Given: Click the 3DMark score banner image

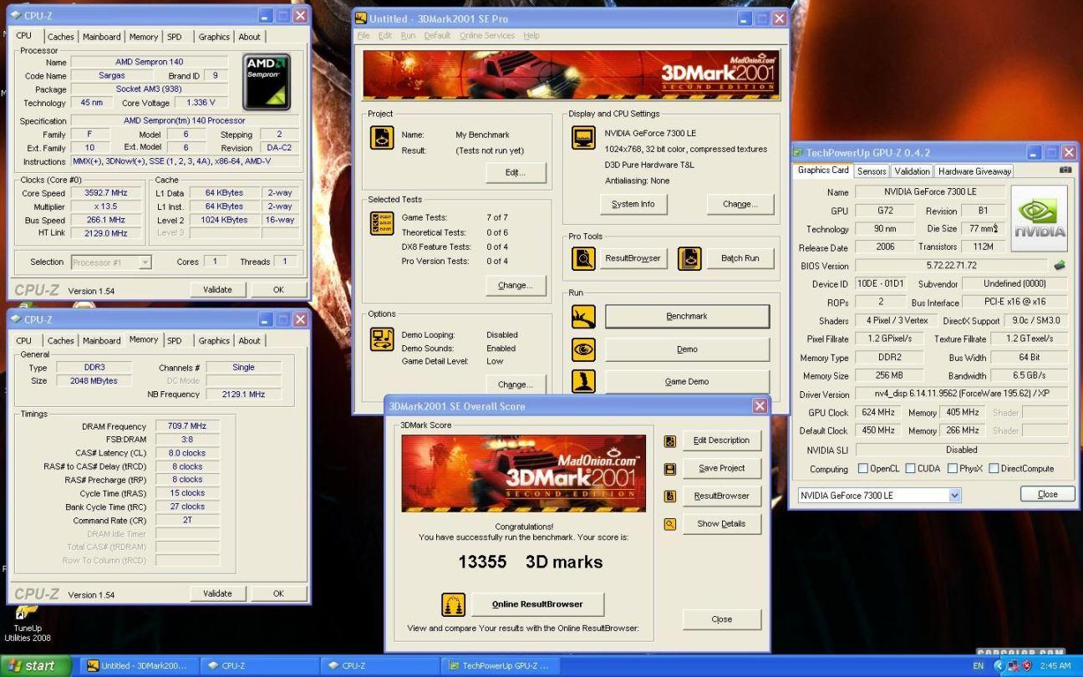Looking at the screenshot, I should point(524,473).
